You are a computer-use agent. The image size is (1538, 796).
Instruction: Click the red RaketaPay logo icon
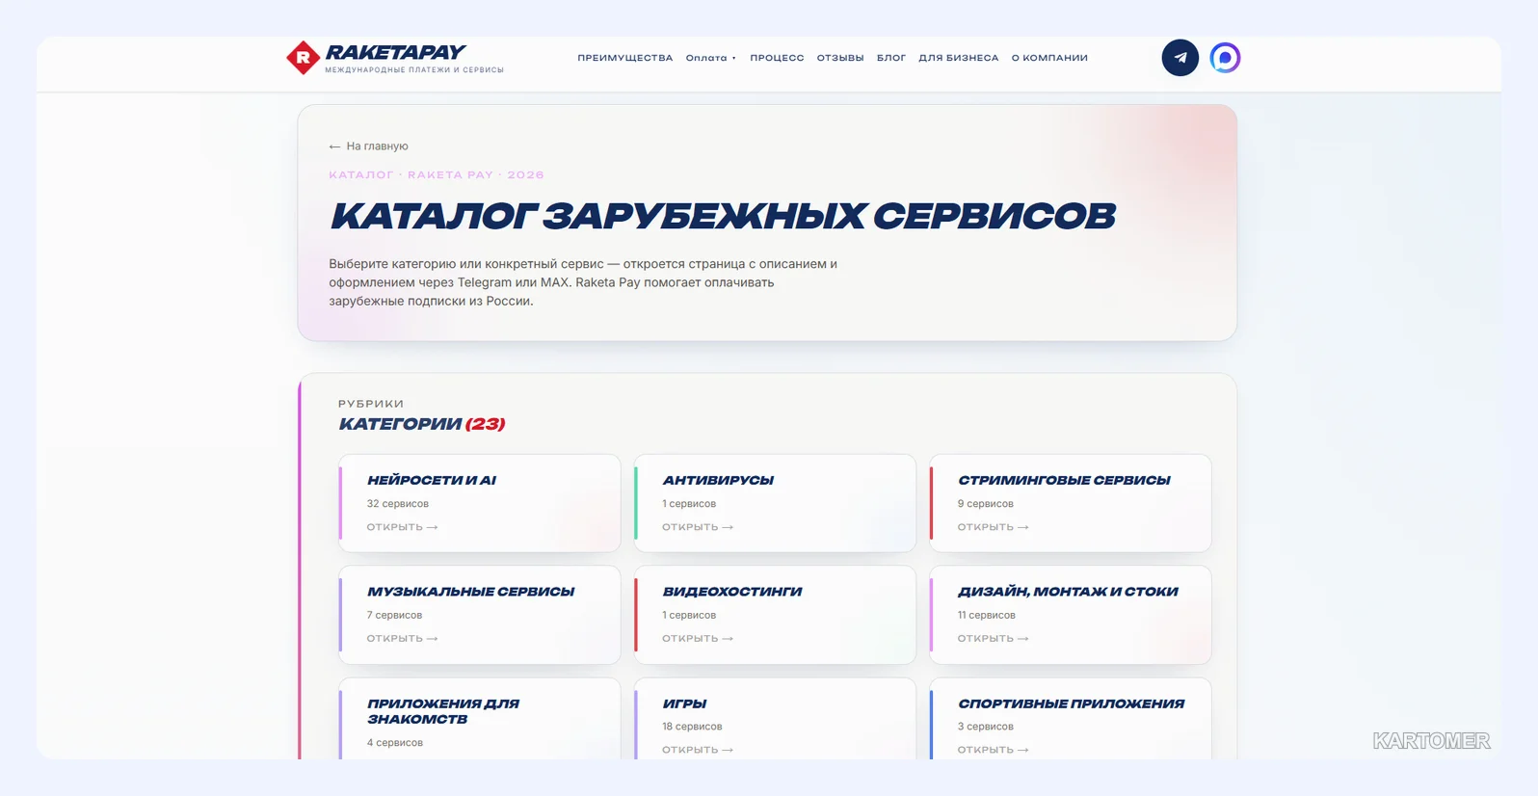[303, 58]
